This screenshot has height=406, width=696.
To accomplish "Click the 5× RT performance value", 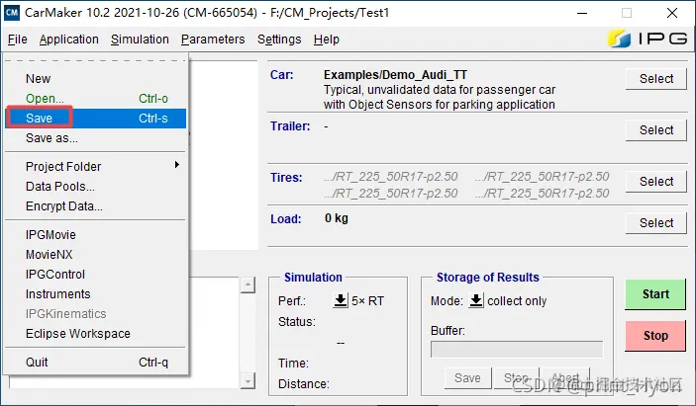I will pyautogui.click(x=367, y=301).
